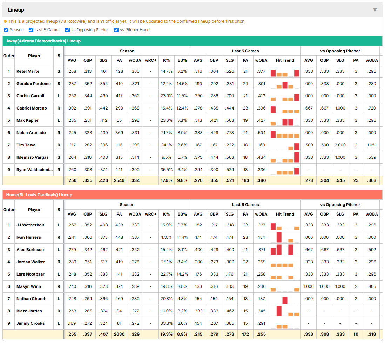Click Ivan Herrera's hit trend chart
The height and width of the screenshot is (343, 385).
tap(285, 238)
